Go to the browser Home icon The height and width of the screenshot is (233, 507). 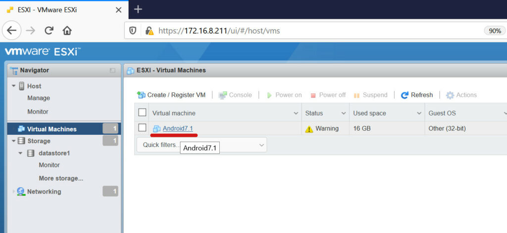(x=67, y=31)
